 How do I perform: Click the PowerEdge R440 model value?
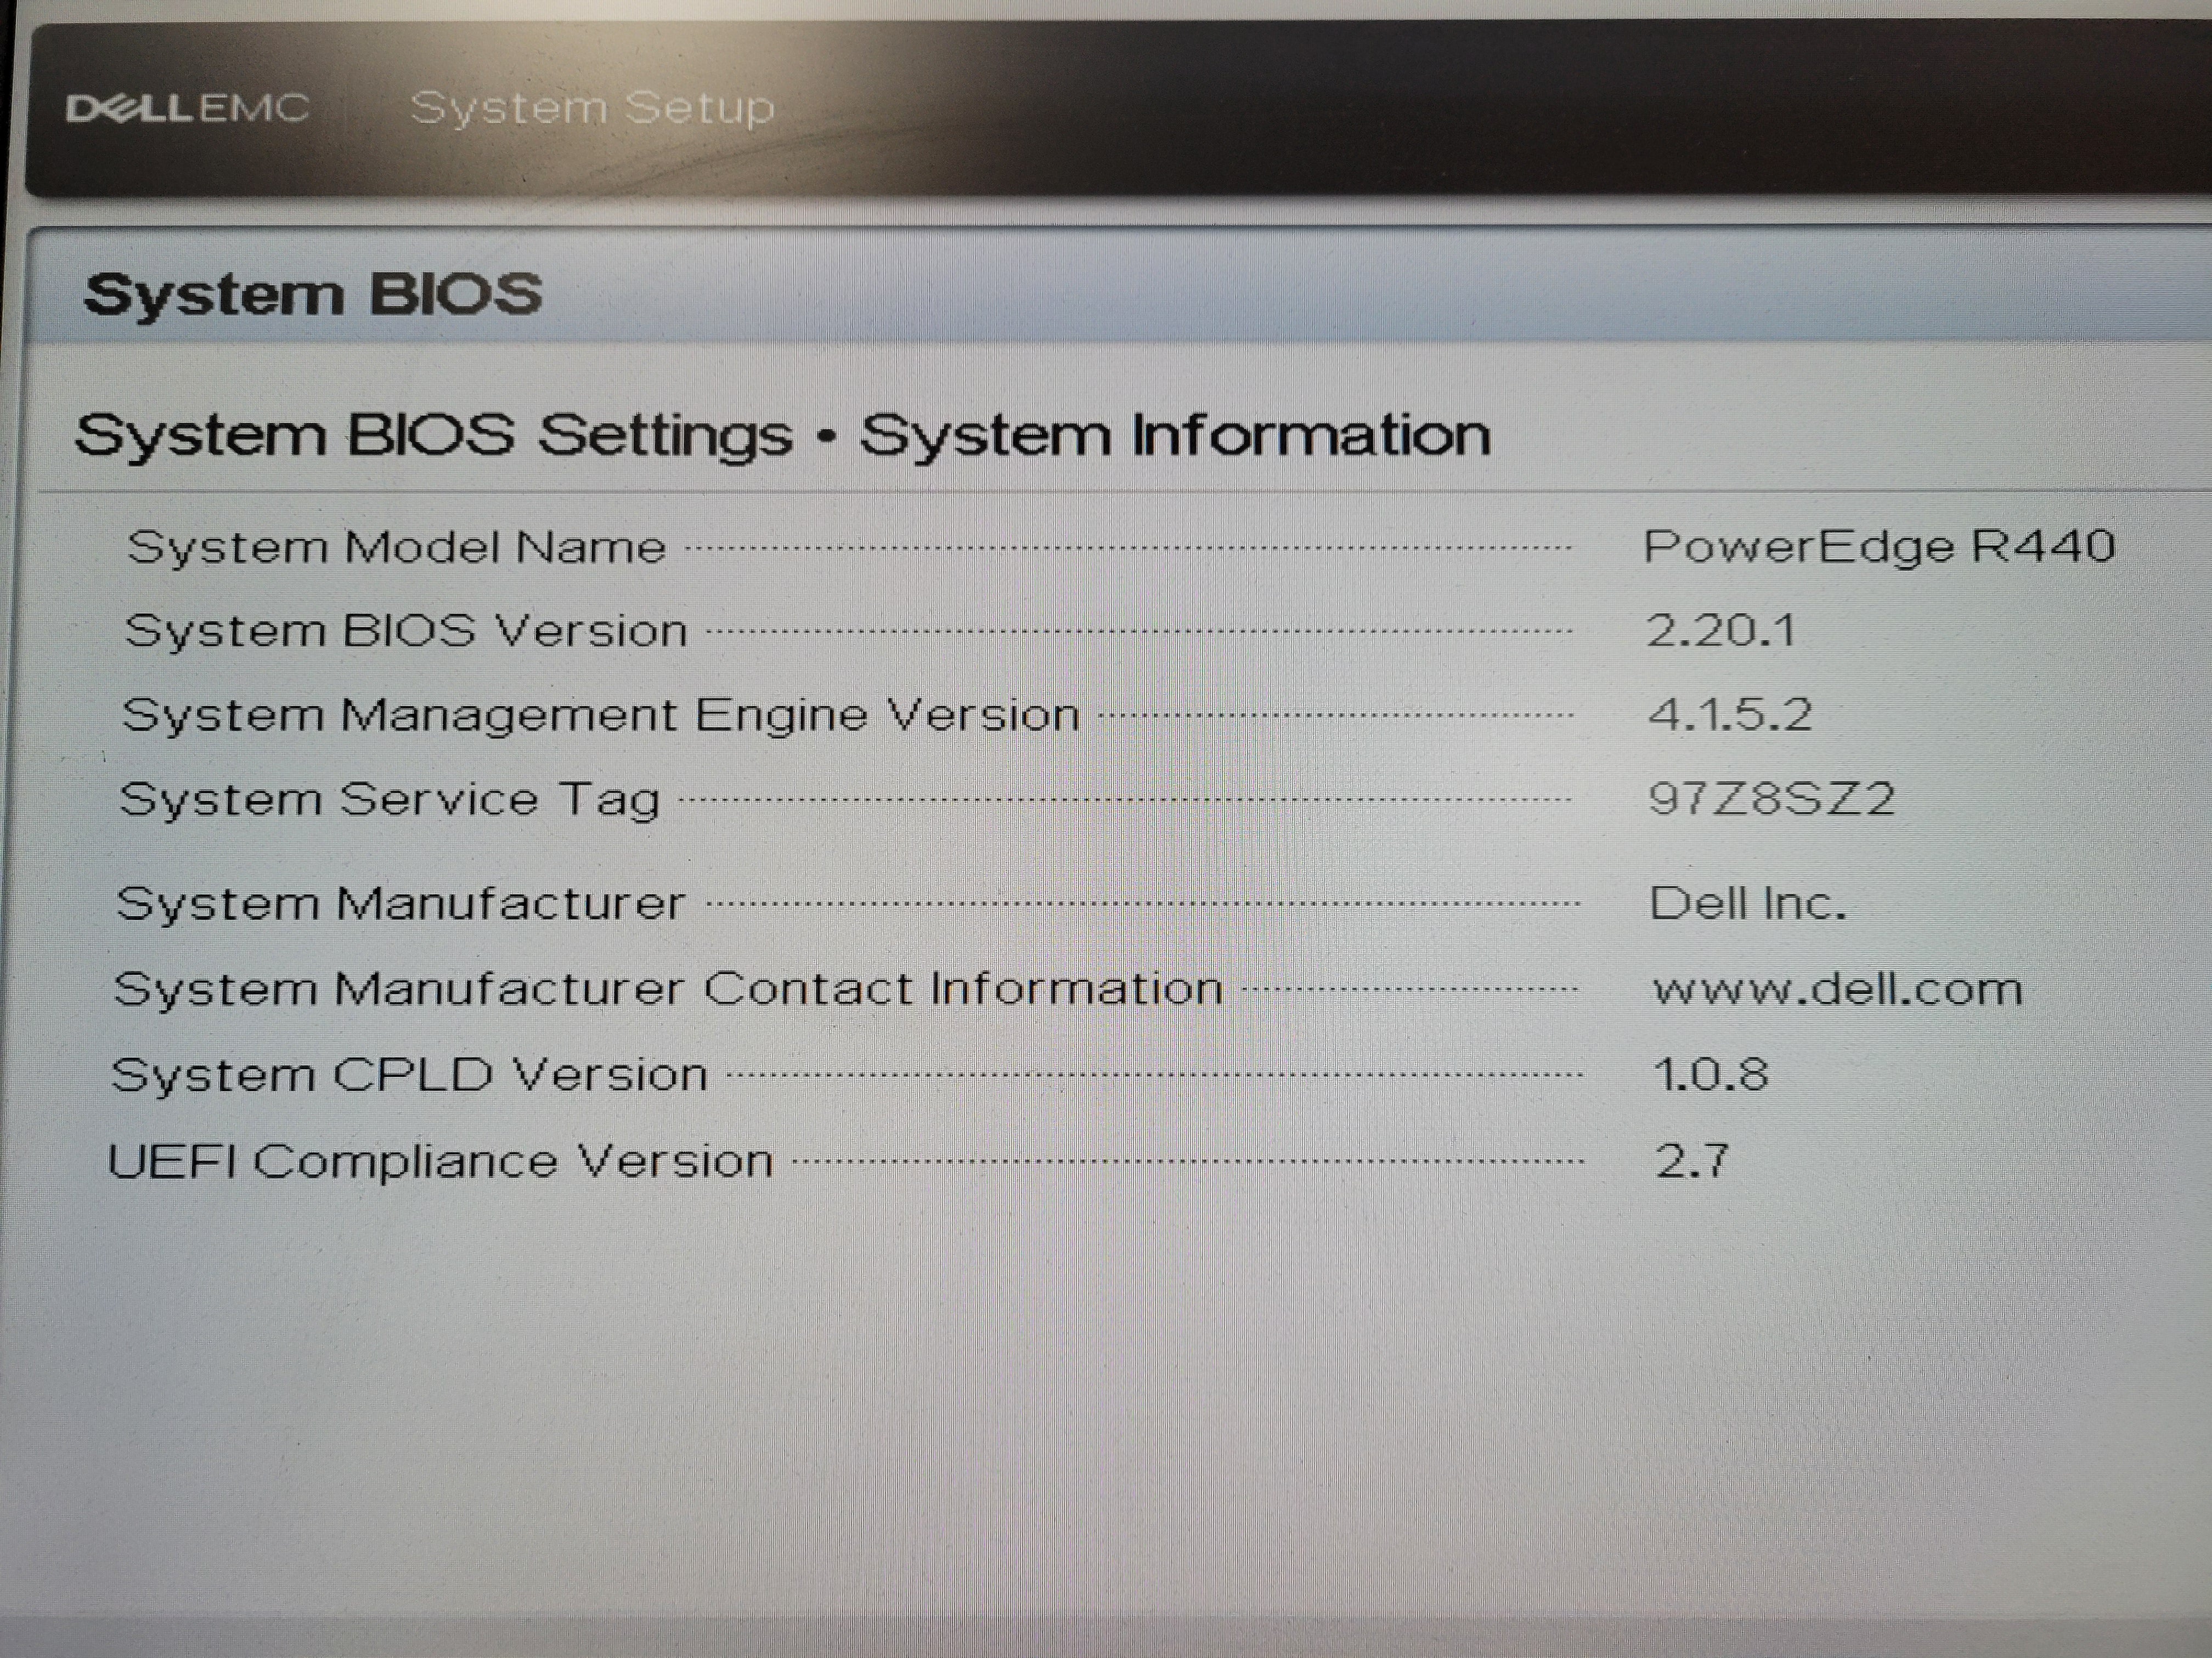1879,547
